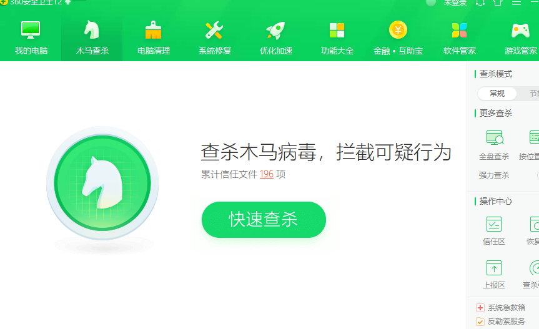Open the 196 trusted files link
The image size is (539, 329).
[267, 174]
